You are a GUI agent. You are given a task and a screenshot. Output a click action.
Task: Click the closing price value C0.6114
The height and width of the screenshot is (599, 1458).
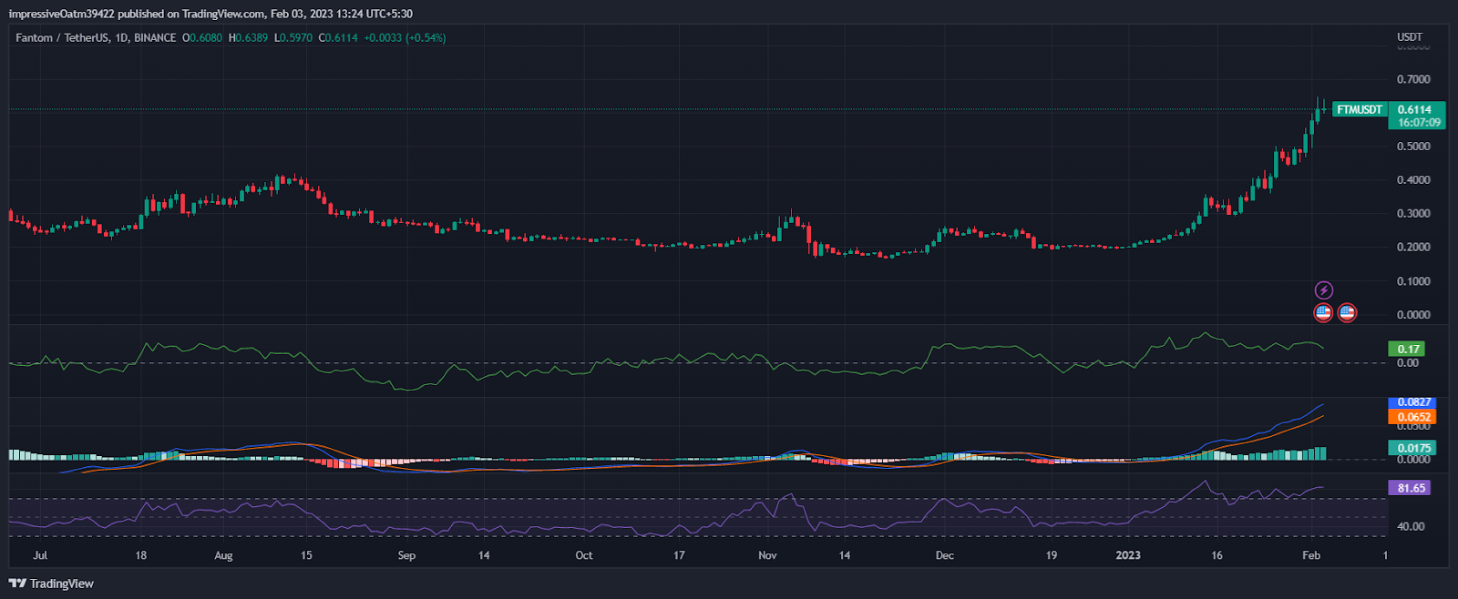click(x=338, y=38)
